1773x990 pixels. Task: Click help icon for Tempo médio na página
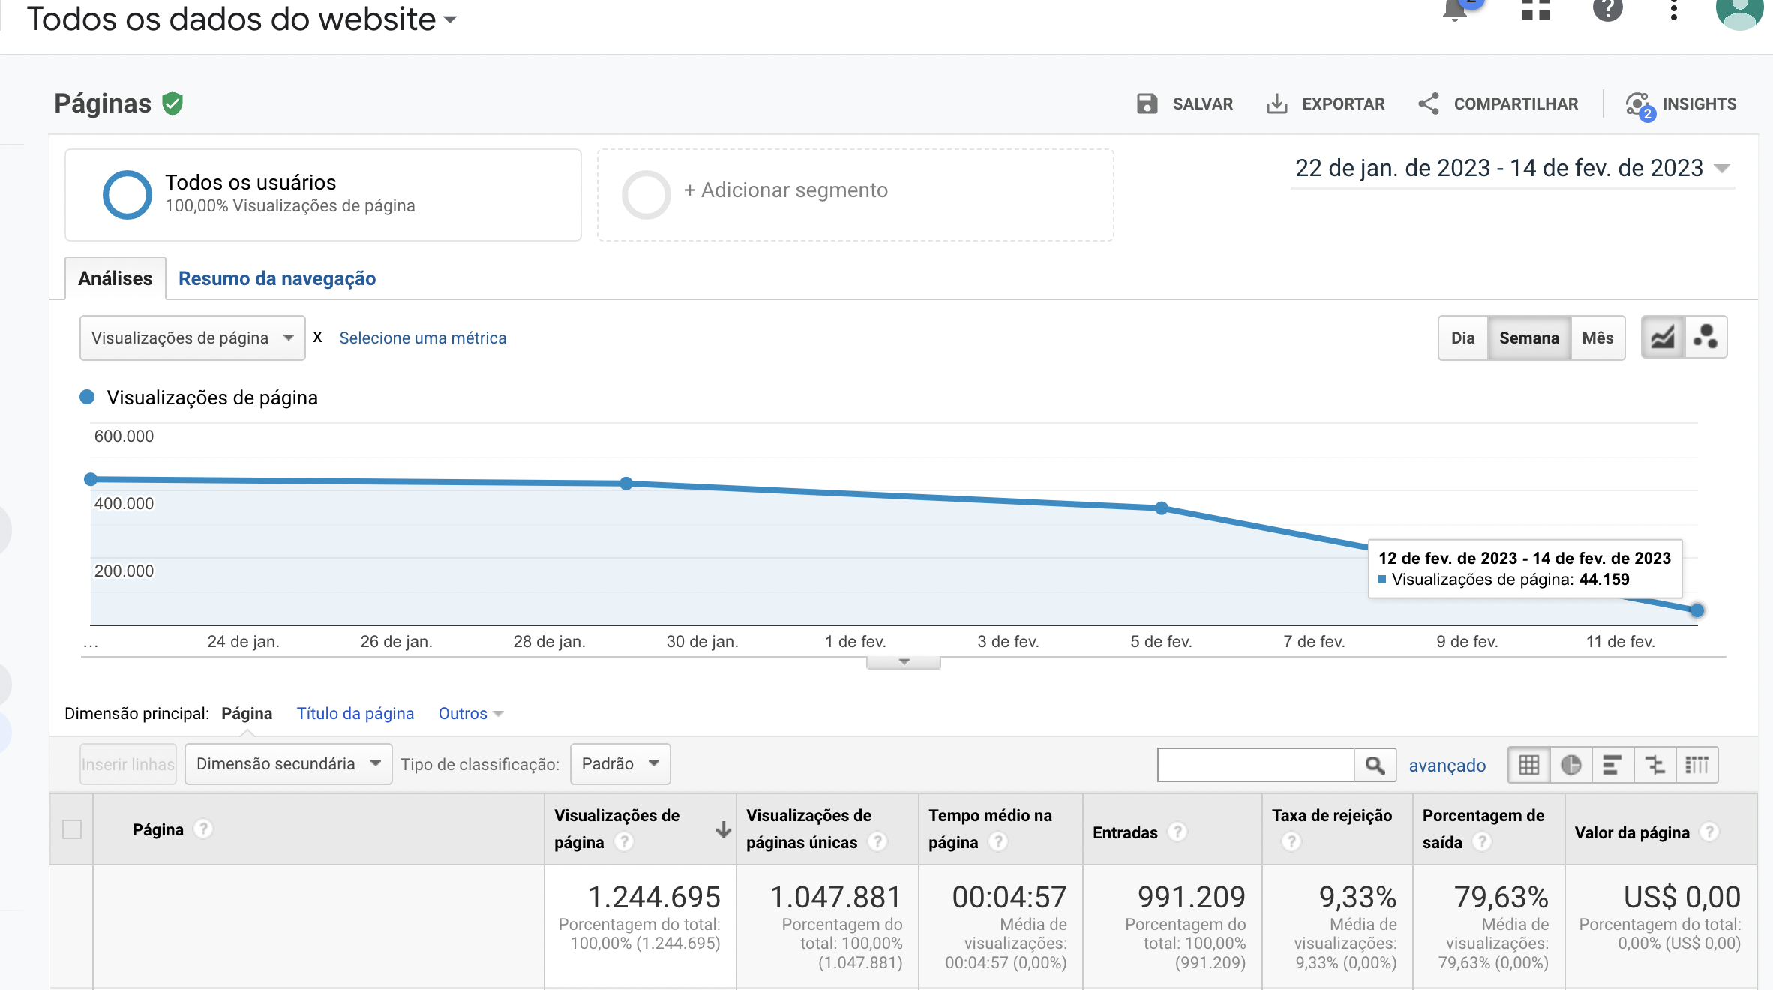coord(997,842)
